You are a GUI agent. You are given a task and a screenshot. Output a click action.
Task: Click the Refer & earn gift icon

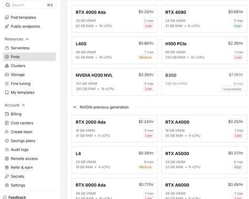click(7, 167)
